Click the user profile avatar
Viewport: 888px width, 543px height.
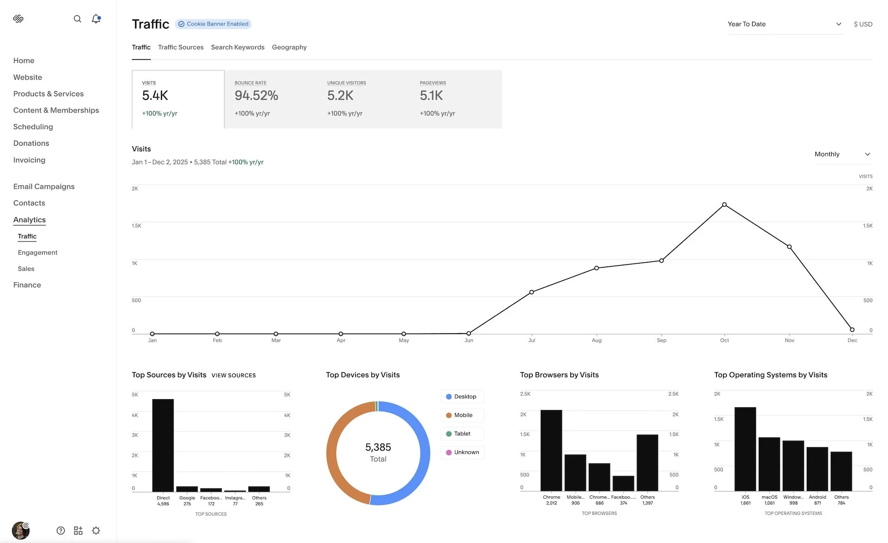pos(20,531)
